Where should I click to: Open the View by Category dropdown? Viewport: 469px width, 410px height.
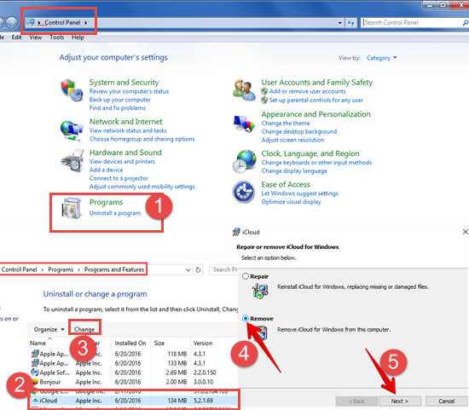pos(382,58)
